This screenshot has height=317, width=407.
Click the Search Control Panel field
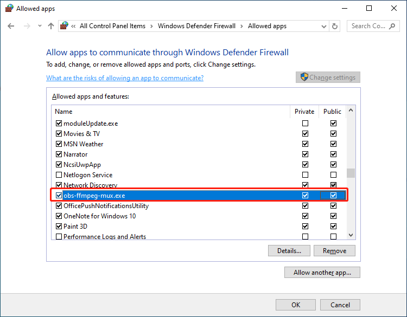(373, 26)
